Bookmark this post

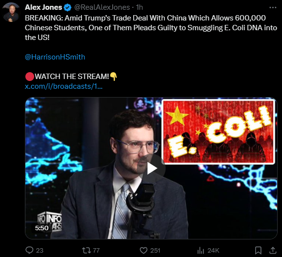[258, 250]
